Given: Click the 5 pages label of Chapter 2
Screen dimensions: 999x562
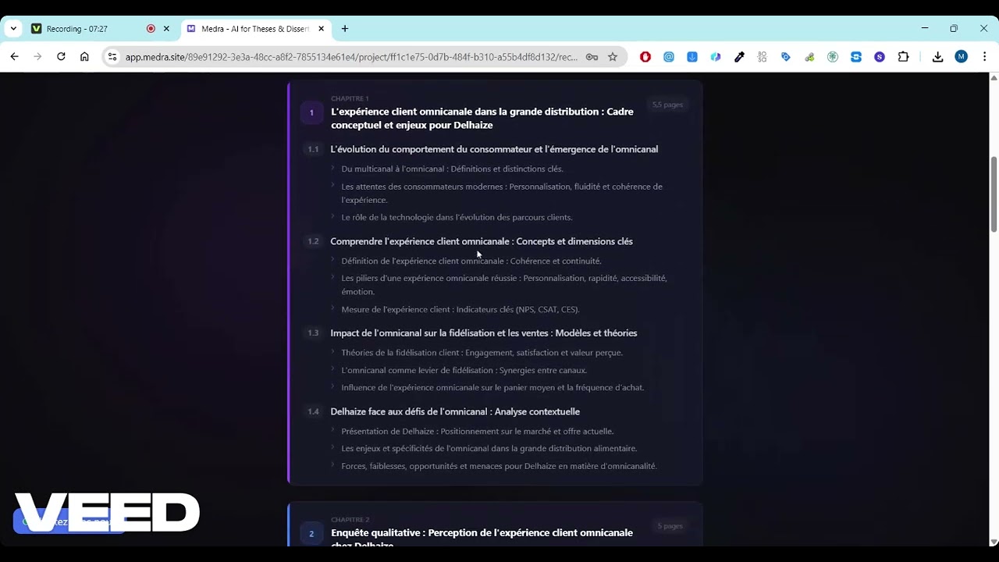Looking at the screenshot, I should click(670, 526).
